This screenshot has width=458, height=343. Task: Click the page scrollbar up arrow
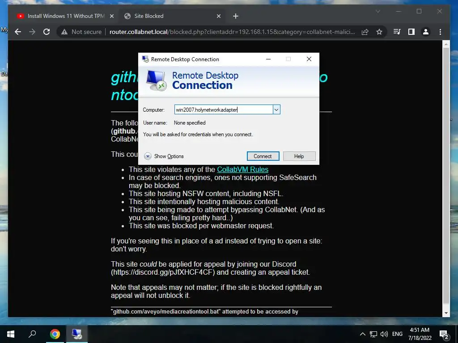(x=446, y=44)
